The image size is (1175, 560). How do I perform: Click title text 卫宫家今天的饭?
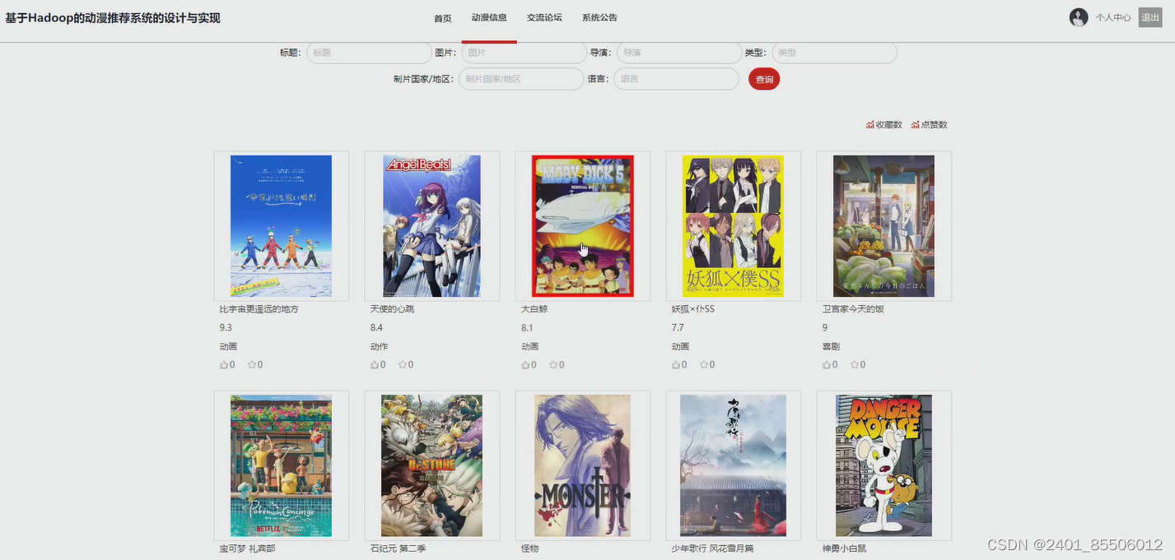point(853,309)
